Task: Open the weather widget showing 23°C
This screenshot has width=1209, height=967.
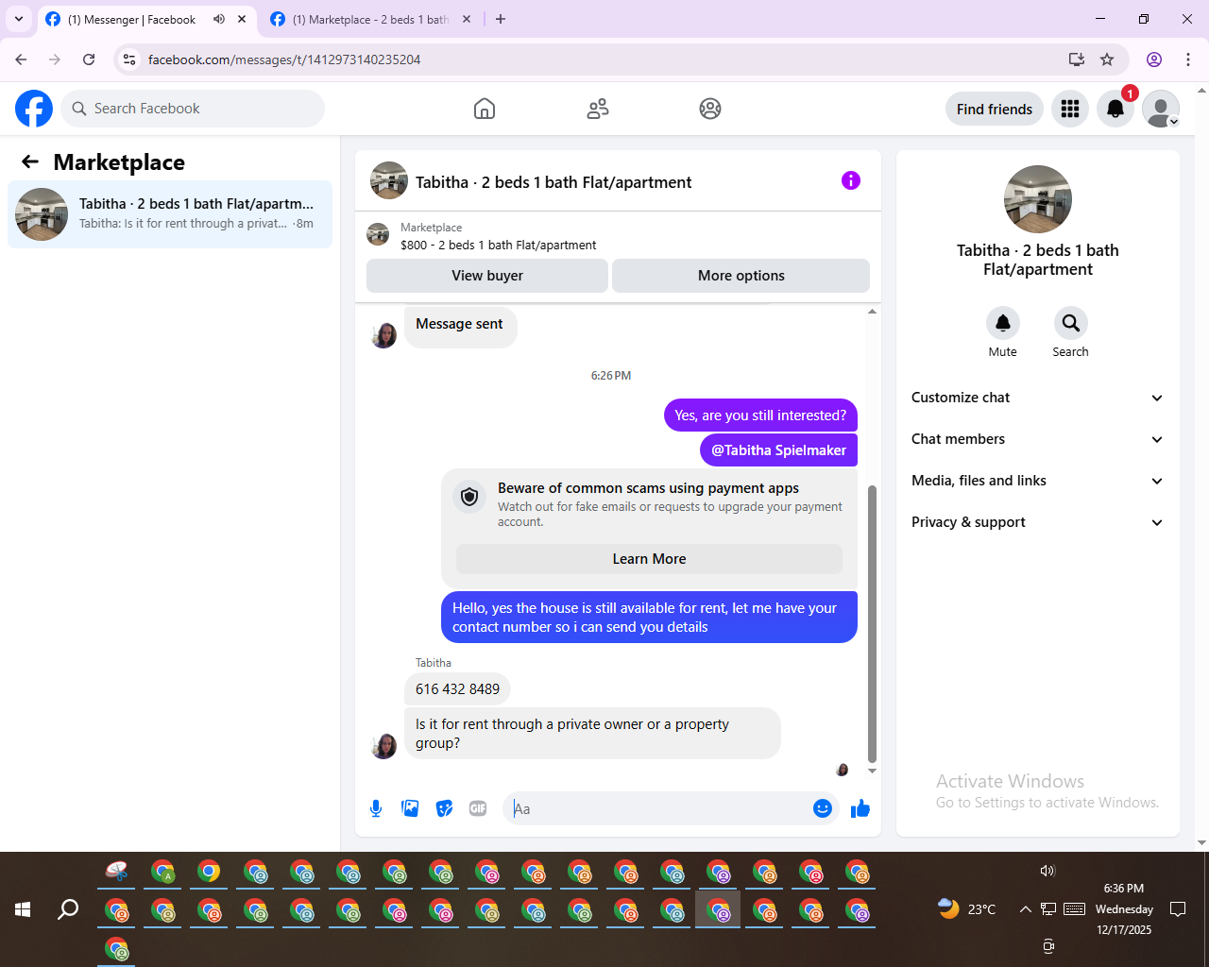Action: pyautogui.click(x=967, y=909)
